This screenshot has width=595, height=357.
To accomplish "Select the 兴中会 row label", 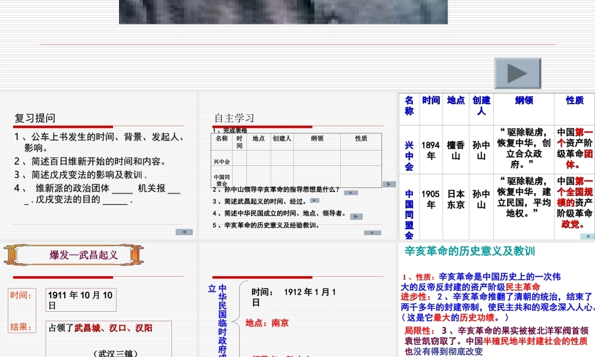I will (409, 156).
